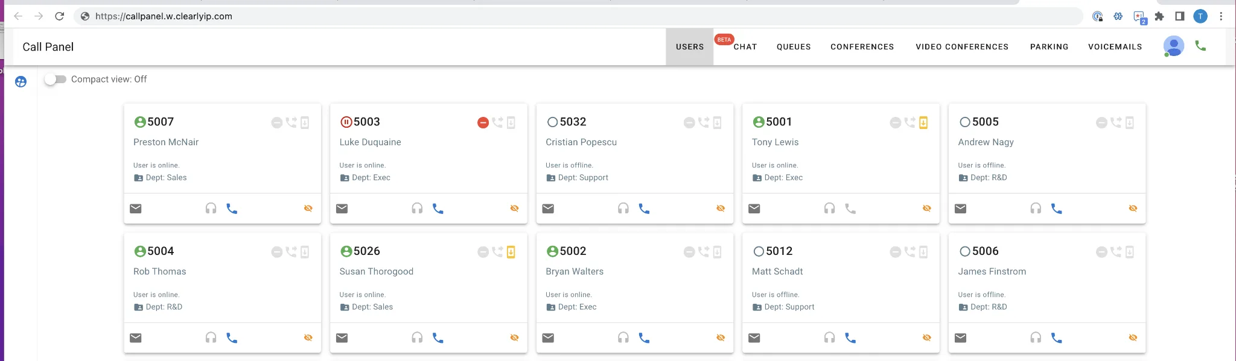Open envelope icon on Tony Lewis's card
Image resolution: width=1236 pixels, height=361 pixels.
tap(754, 209)
